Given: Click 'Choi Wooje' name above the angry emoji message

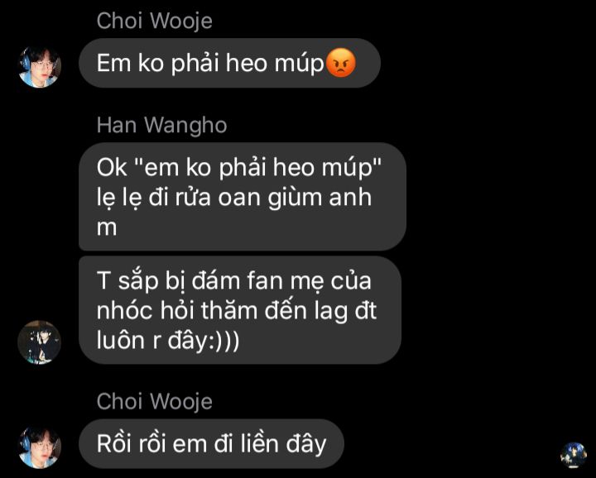Looking at the screenshot, I should [x=154, y=21].
